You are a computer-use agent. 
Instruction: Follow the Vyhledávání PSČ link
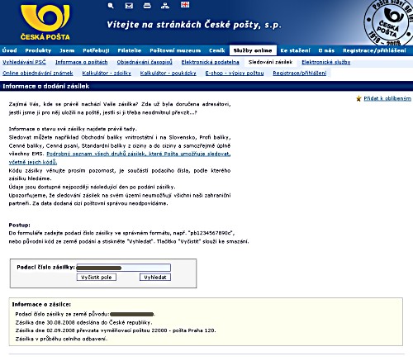24,62
